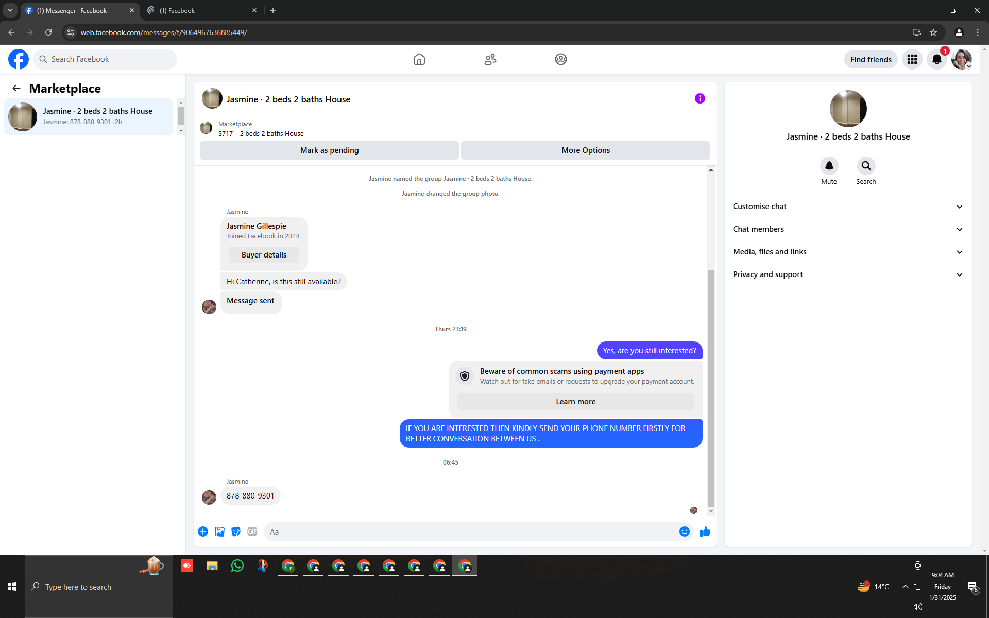
Task: Expand the Customise chat section
Action: (x=848, y=207)
